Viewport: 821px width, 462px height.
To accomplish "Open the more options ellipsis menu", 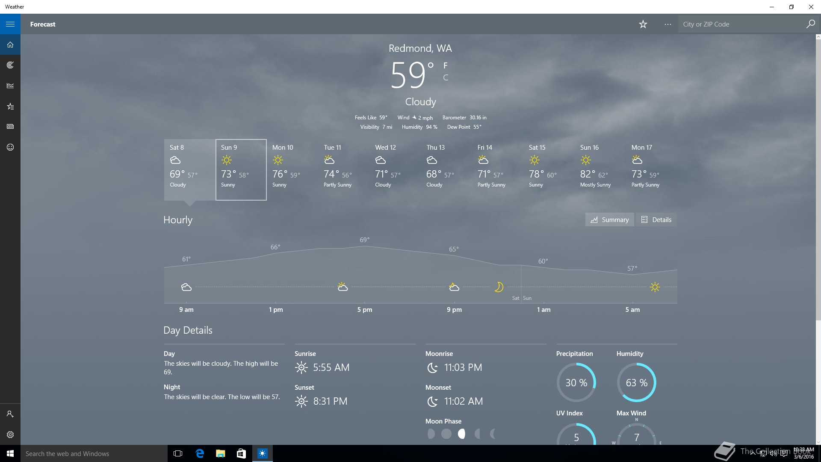I will point(667,24).
